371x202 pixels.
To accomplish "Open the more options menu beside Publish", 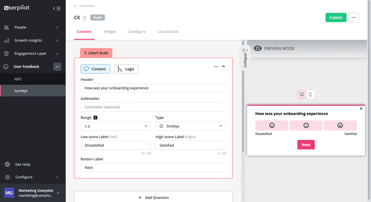I will (354, 18).
